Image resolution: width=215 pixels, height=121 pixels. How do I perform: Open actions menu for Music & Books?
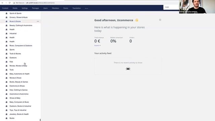(x=38, y=22)
